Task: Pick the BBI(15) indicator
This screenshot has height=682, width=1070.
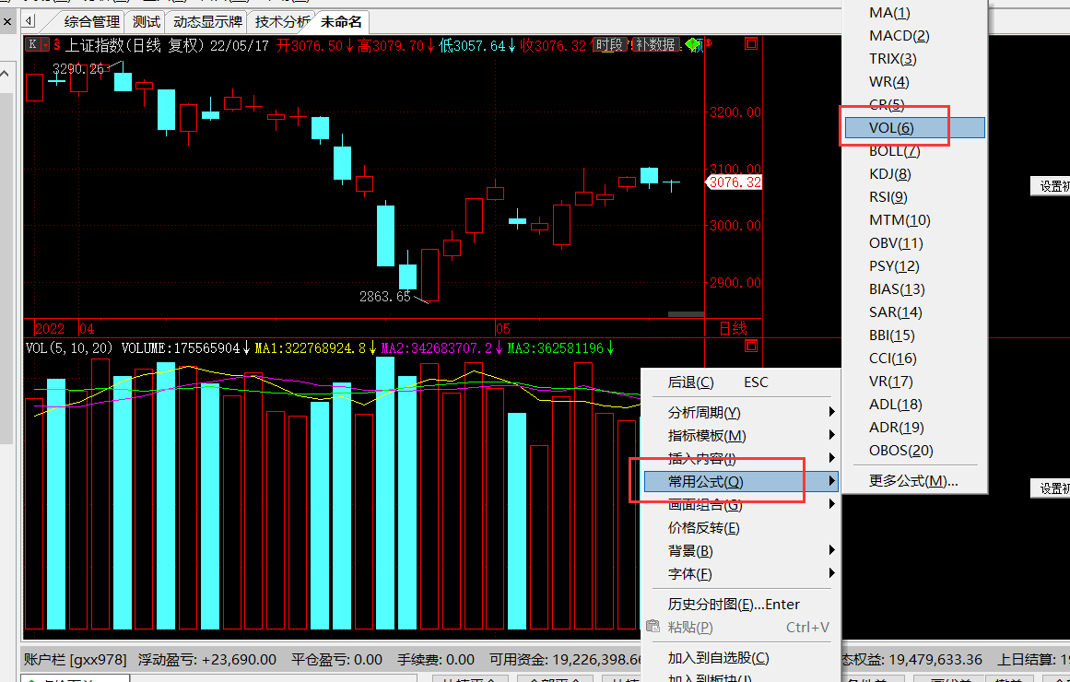Action: (x=914, y=335)
